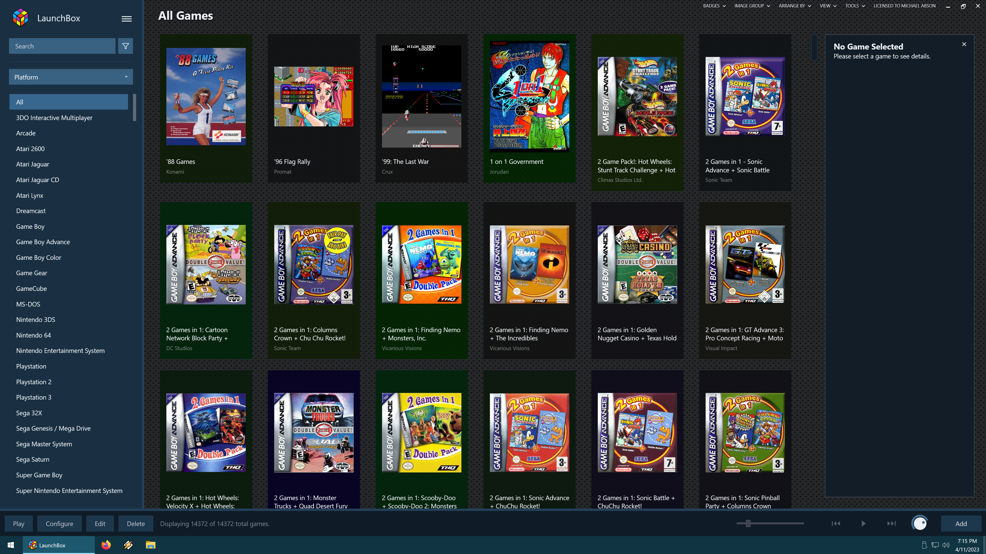Image resolution: width=986 pixels, height=554 pixels.
Task: Select Hot Wheels 2 Game Pack cover
Action: click(637, 96)
